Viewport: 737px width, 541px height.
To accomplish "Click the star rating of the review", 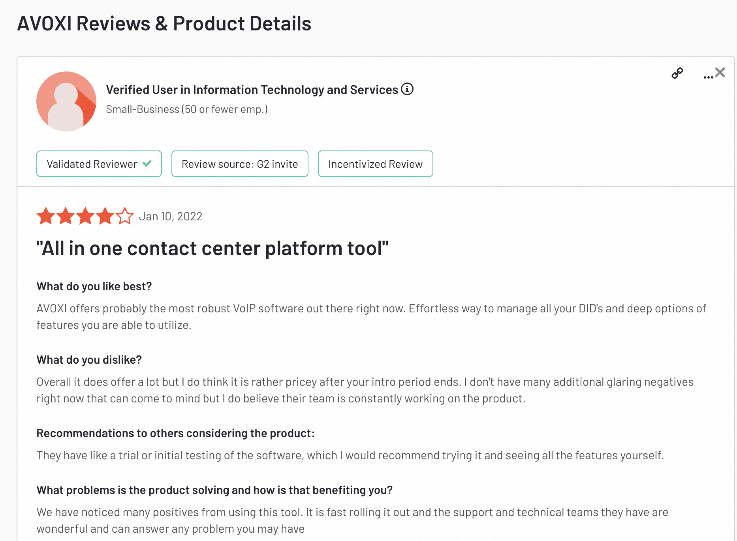I will click(x=85, y=216).
